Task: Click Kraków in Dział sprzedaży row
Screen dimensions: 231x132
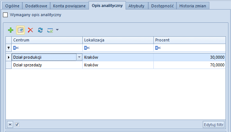Action: [118, 65]
